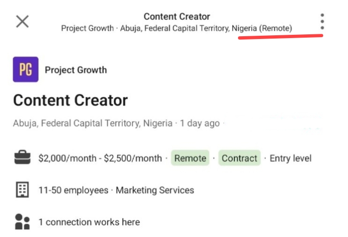This screenshot has width=348, height=237.
Task: Click the building company-size icon
Action: pos(23,190)
